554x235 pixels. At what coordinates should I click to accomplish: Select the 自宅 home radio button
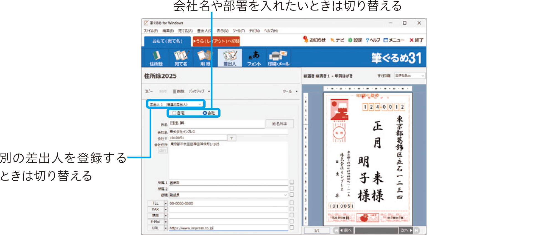pyautogui.click(x=174, y=113)
